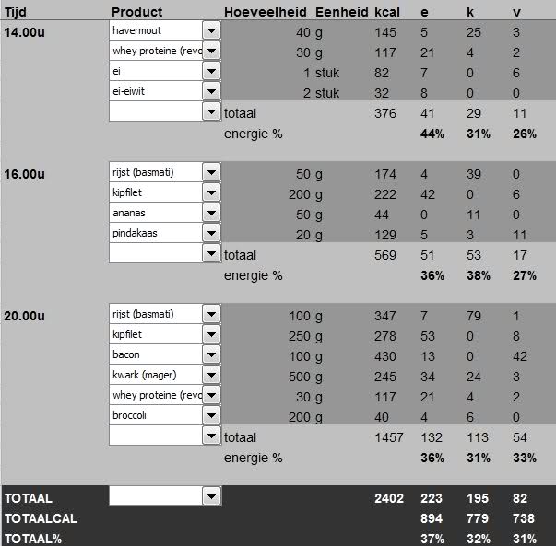Click the empty product field below pindakaas
The height and width of the screenshot is (546, 556).
tap(155, 253)
